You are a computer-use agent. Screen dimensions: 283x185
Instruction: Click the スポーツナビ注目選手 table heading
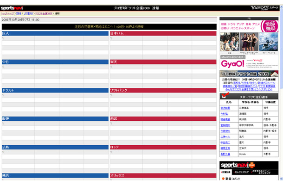254,97
